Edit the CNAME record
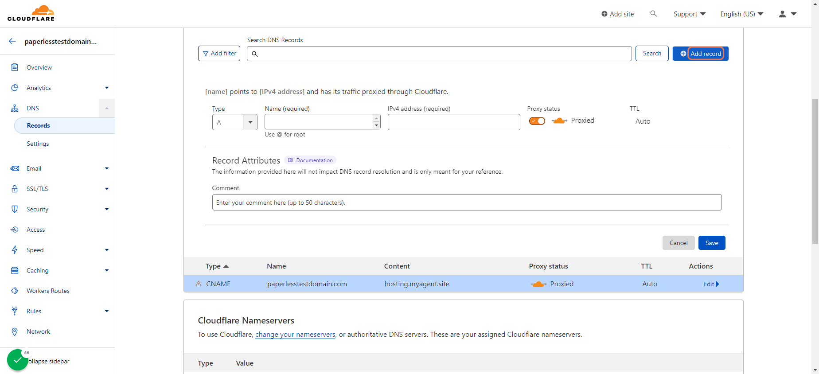 pyautogui.click(x=711, y=284)
